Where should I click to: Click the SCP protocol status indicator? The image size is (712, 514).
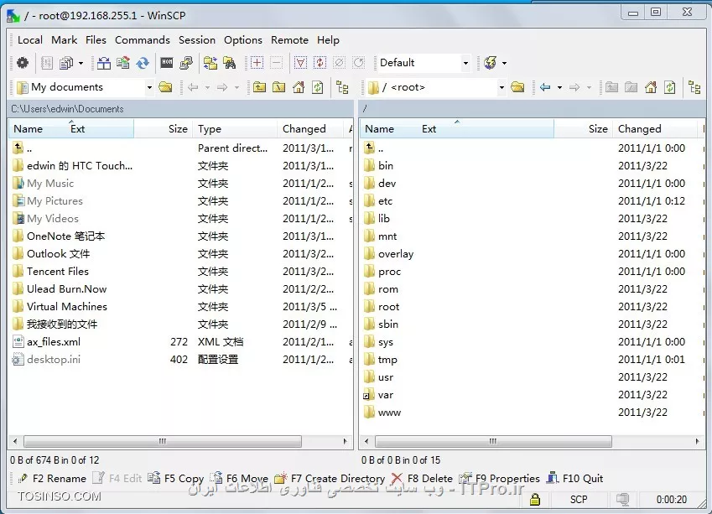click(579, 500)
